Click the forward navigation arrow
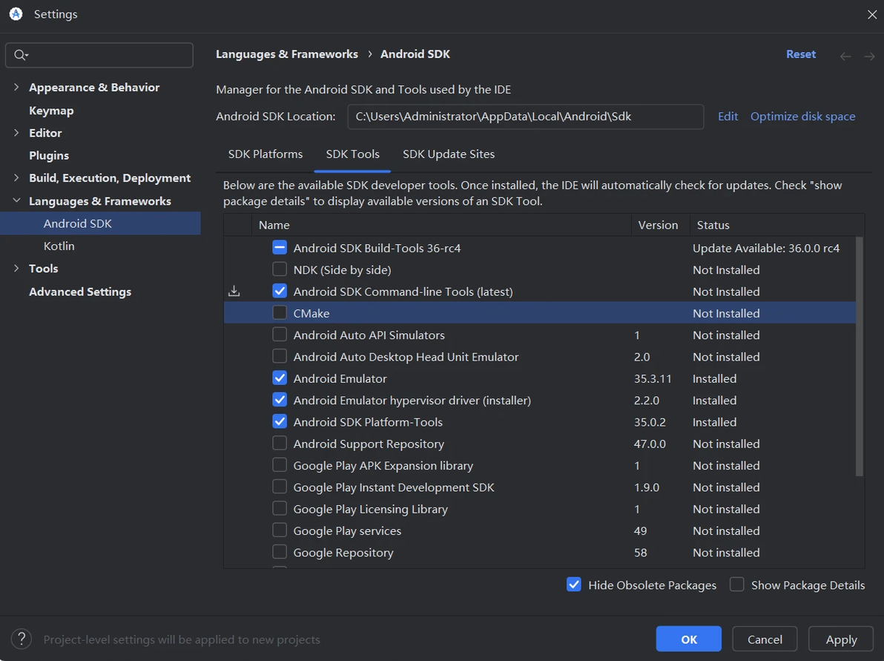Image resolution: width=884 pixels, height=661 pixels. [x=869, y=56]
